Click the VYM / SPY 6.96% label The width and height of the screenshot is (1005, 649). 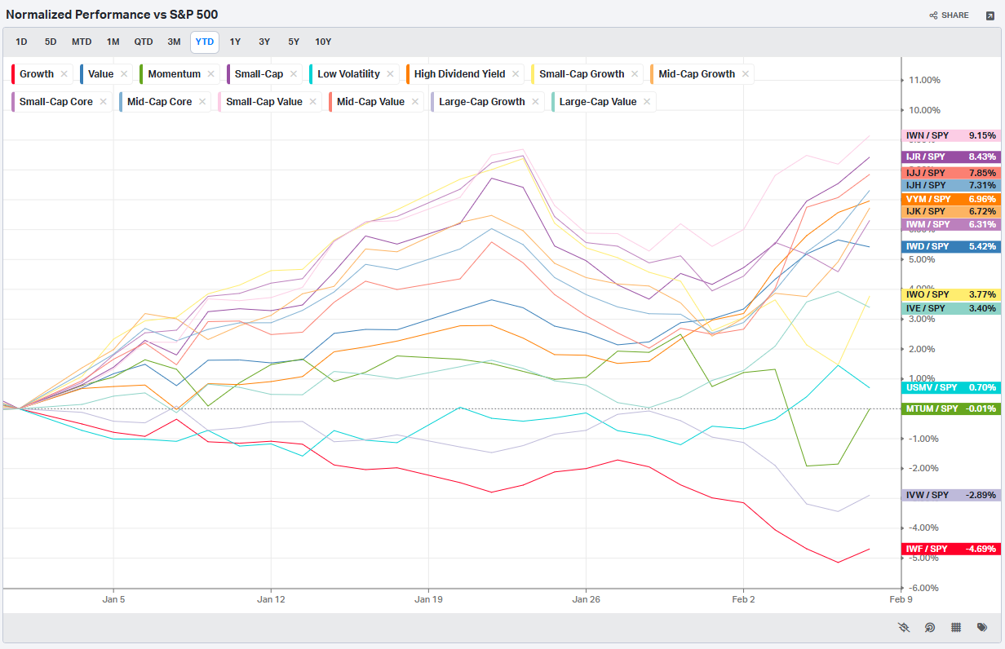point(951,199)
